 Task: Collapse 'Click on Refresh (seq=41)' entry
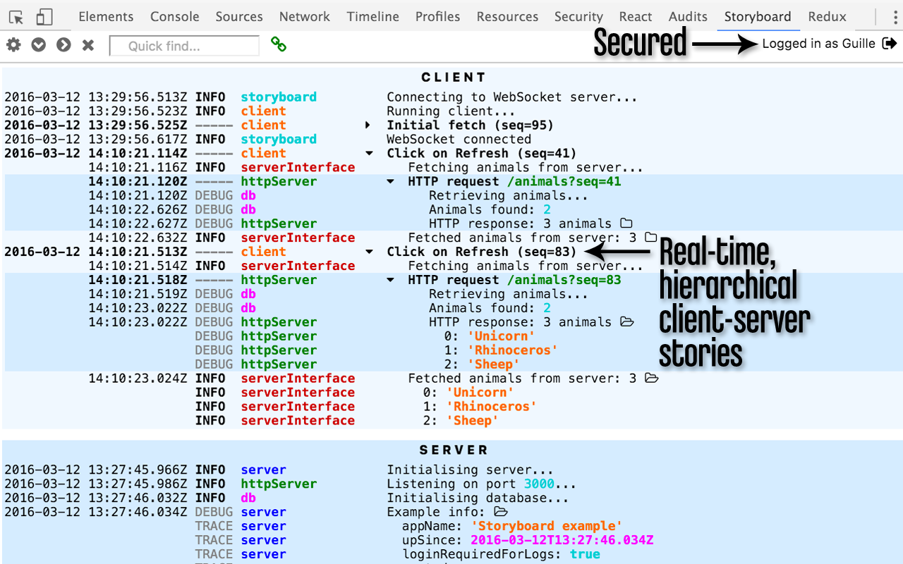[368, 153]
